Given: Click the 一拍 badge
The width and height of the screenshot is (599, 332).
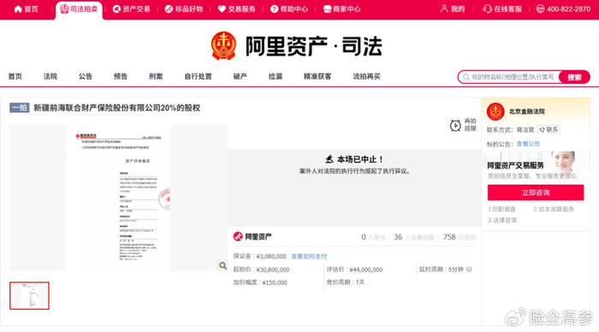Looking at the screenshot, I should point(19,108).
